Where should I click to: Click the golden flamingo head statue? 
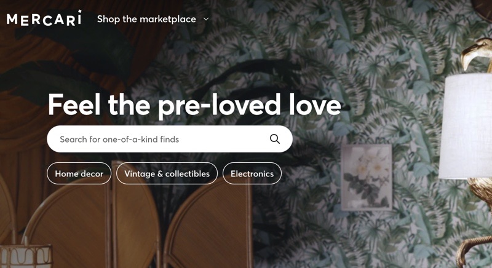coord(476,53)
